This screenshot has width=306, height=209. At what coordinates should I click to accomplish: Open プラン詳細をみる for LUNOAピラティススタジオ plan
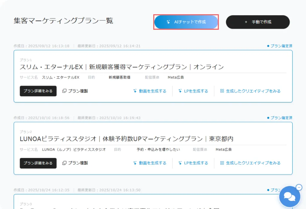pyautogui.click(x=38, y=163)
